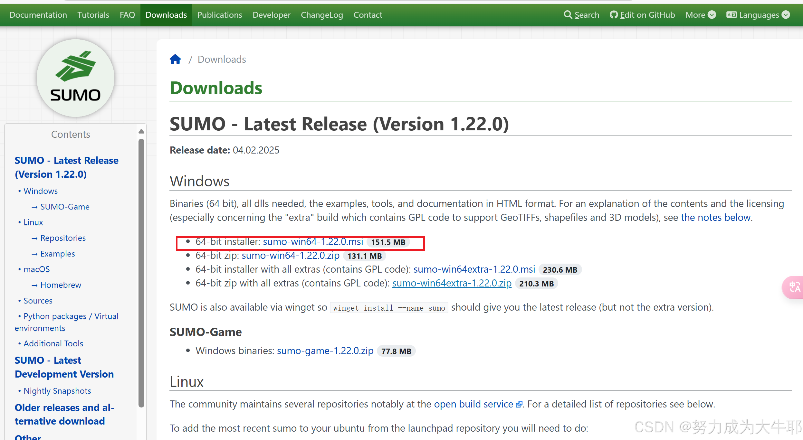Open Nightly Snapshots in the sidebar
The image size is (803, 440).
(x=57, y=390)
